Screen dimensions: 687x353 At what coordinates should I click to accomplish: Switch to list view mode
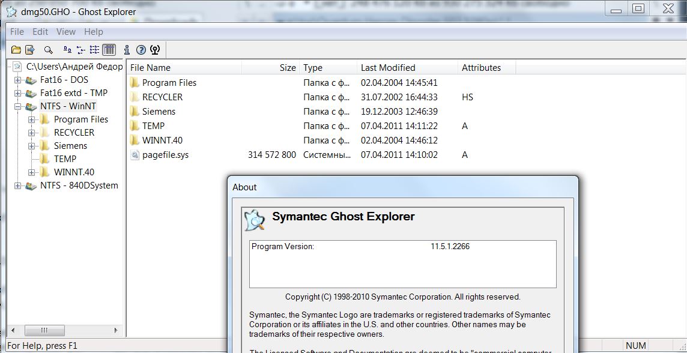(95, 50)
